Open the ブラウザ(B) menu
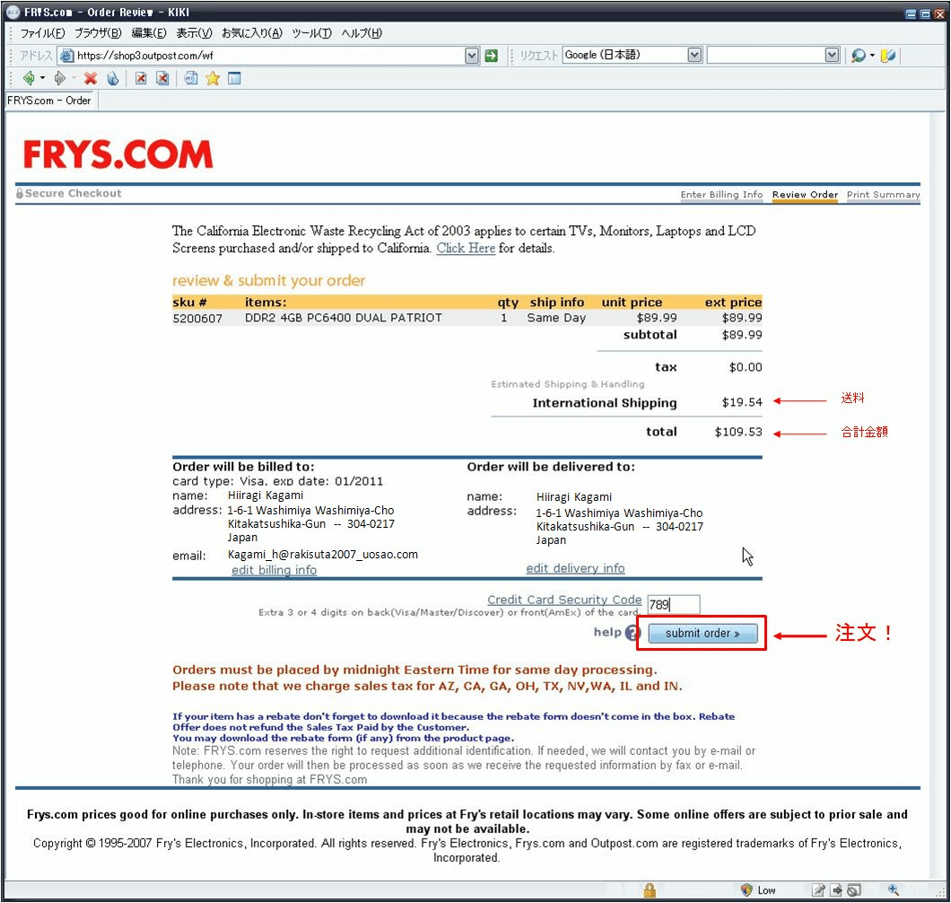Screen dimensions: 951x903 [x=98, y=33]
